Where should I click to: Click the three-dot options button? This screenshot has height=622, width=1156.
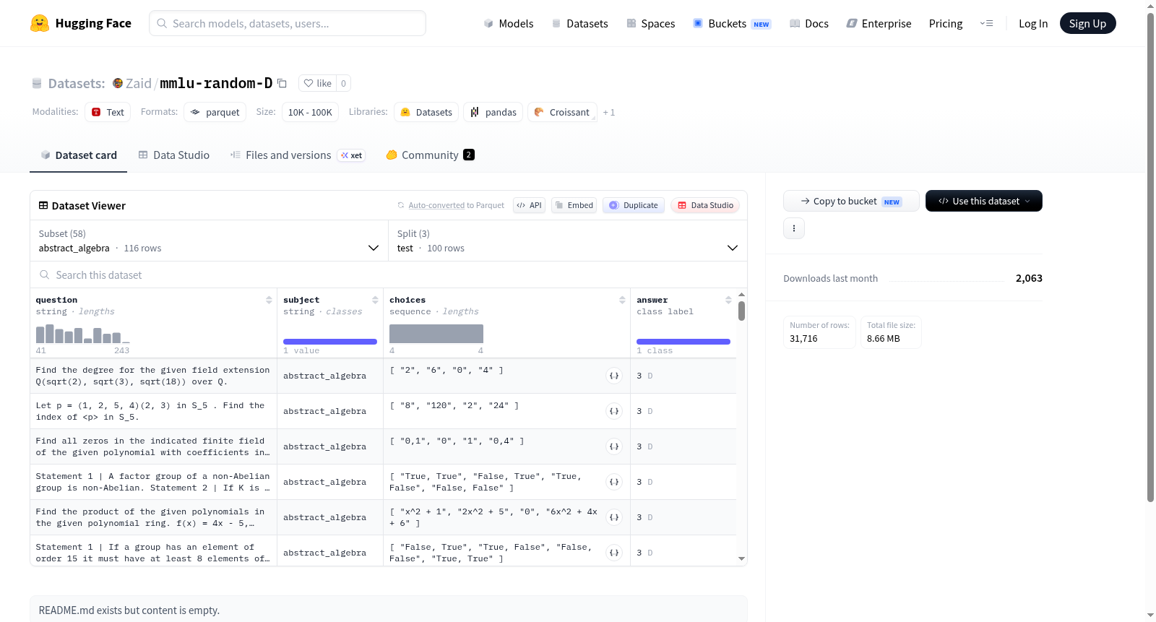point(794,228)
